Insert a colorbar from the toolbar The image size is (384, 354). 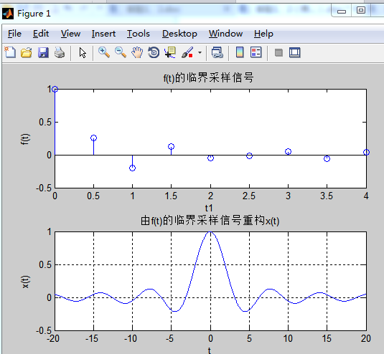coord(240,52)
